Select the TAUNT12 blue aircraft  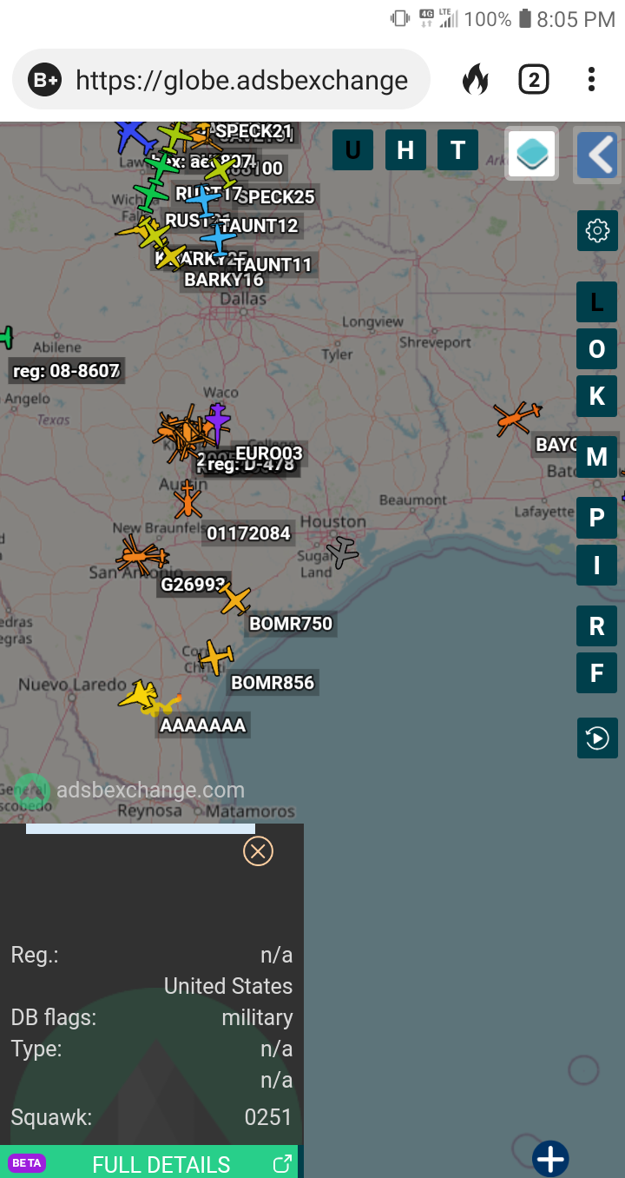(x=204, y=201)
